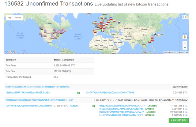The height and width of the screenshot is (127, 196).
Task: Select the Map view button
Action: coord(9,18)
